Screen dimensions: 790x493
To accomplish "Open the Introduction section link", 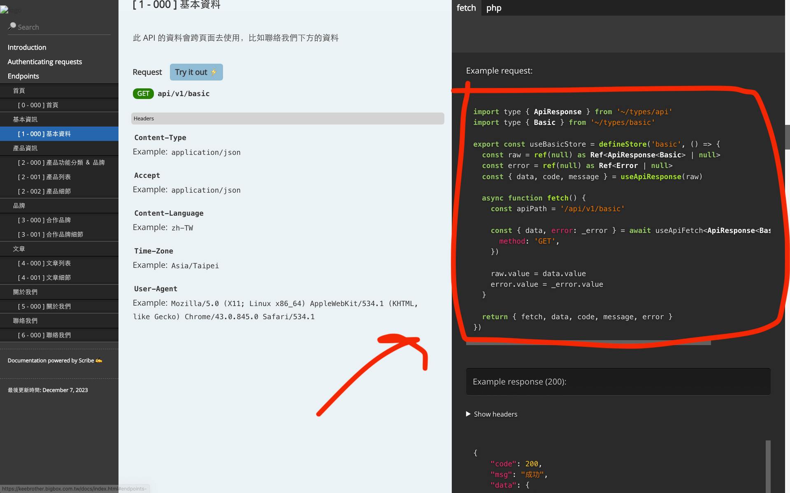I will (x=27, y=47).
